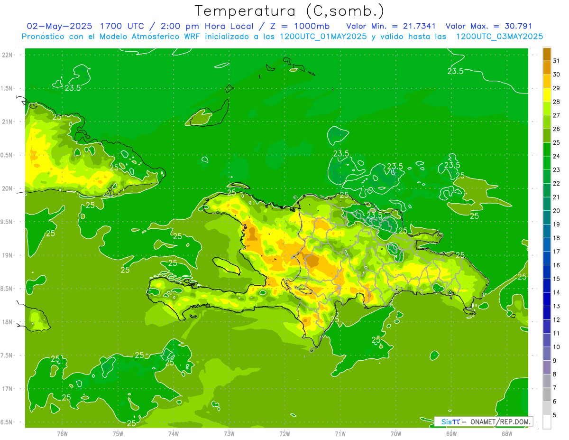Screen dimensions: 569x440
Task: Click the '1200UTC_01MAY2025' initialization text
Action: [323, 37]
